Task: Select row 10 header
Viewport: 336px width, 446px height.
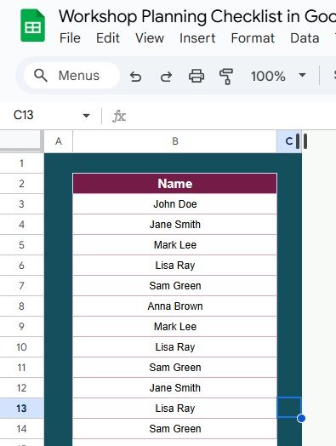Action: click(x=21, y=347)
